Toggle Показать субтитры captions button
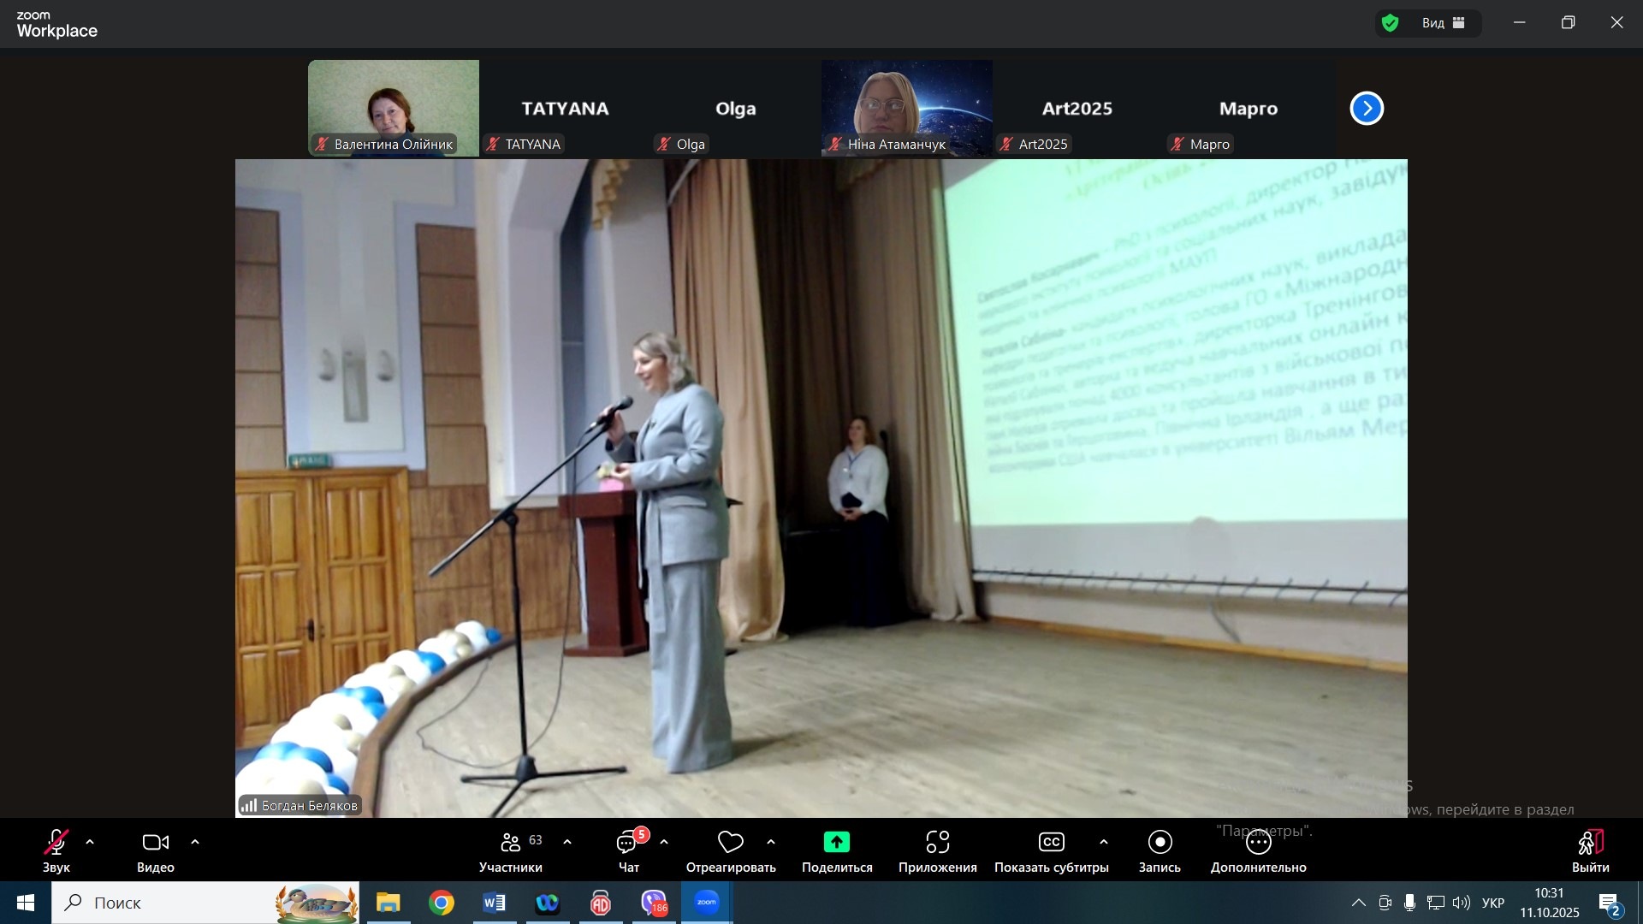Screen dimensions: 1643x924 point(1051,850)
